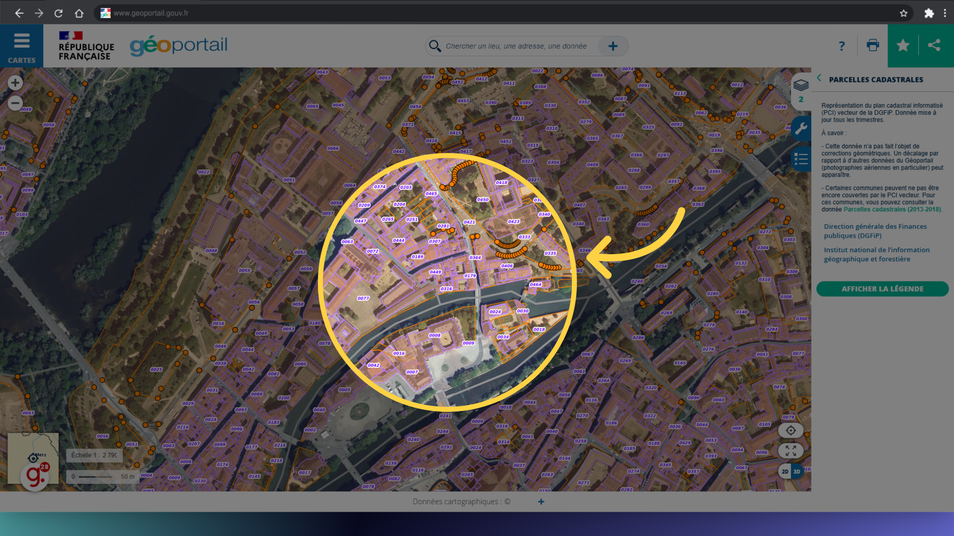
Task: Open the CARTES hamburger menu
Action: 21,41
